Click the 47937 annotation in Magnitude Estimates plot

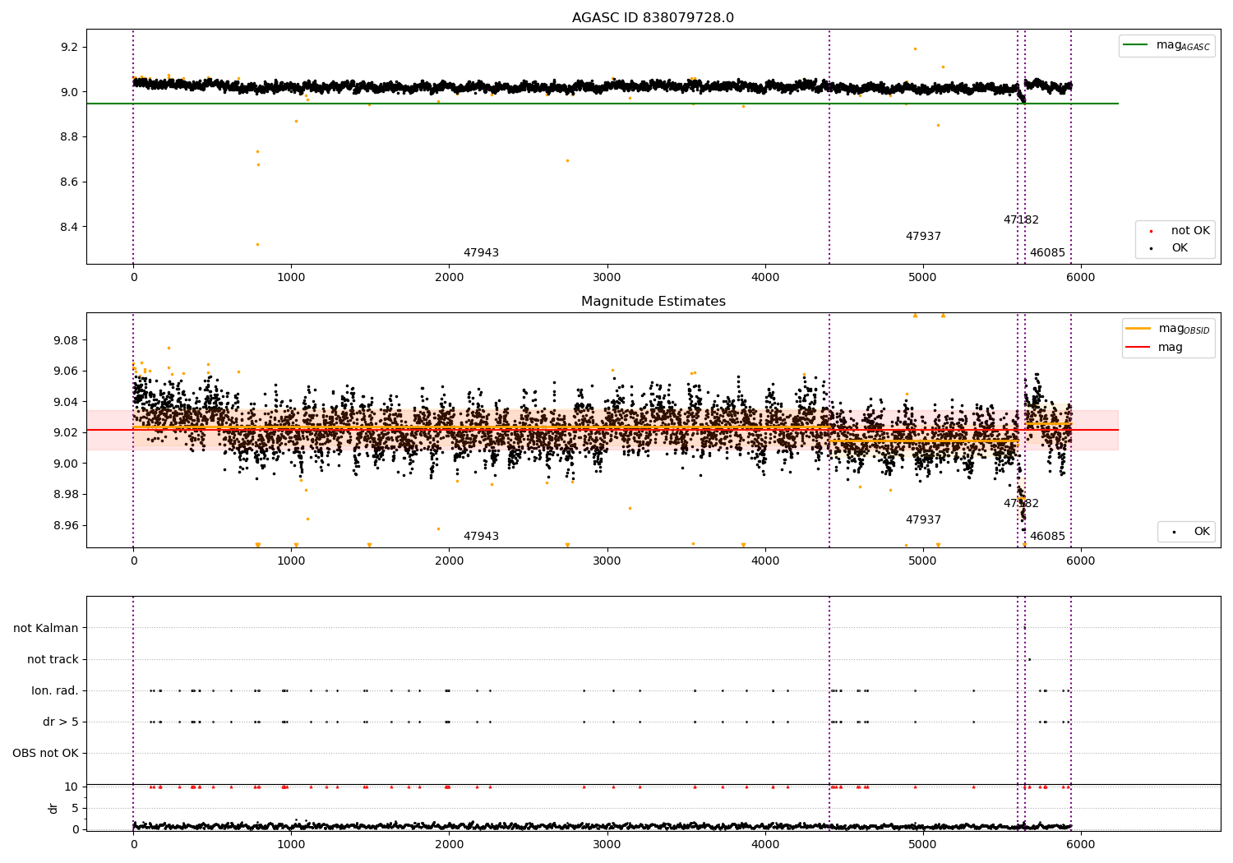point(923,520)
